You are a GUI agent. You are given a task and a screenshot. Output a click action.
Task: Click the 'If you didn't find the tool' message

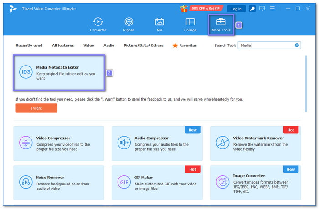[x=129, y=99]
